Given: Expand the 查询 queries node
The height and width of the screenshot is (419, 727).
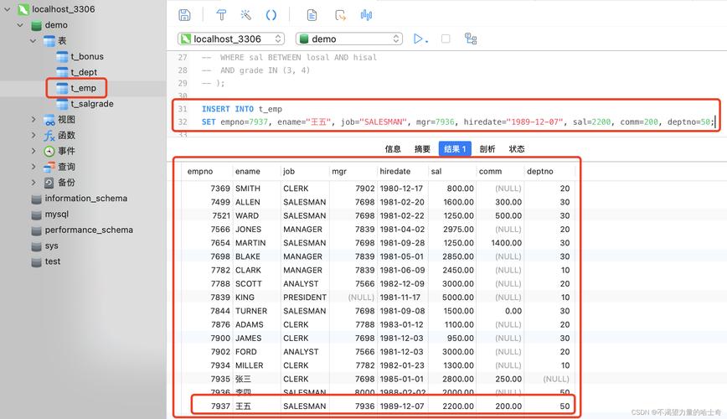Looking at the screenshot, I should 33,167.
